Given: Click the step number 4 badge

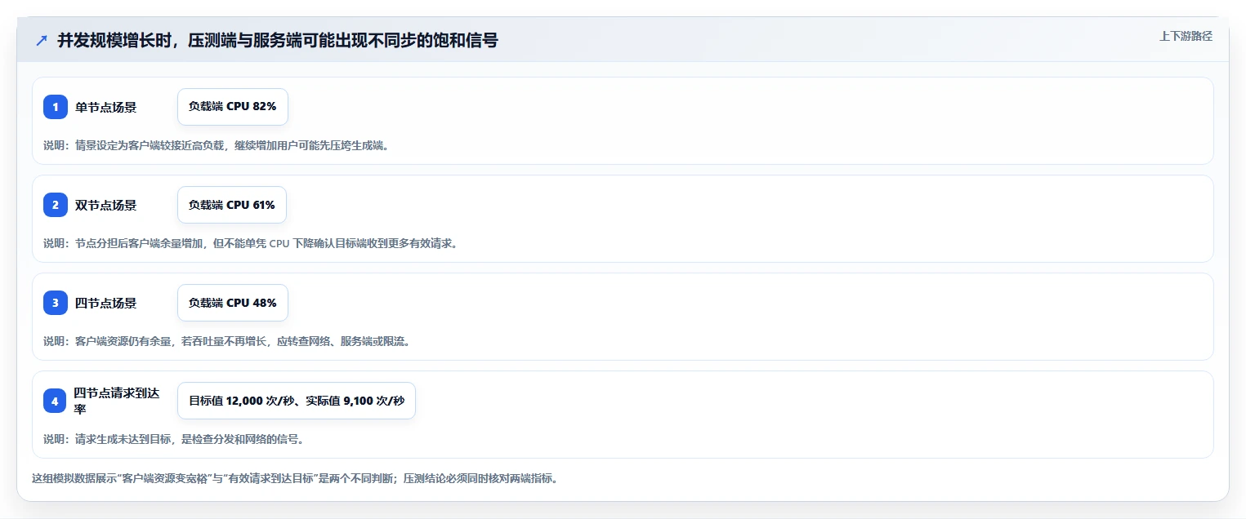Looking at the screenshot, I should click(56, 401).
